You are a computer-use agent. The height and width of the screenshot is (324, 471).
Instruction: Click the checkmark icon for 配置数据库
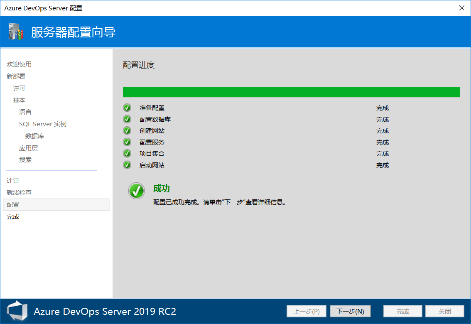(127, 119)
